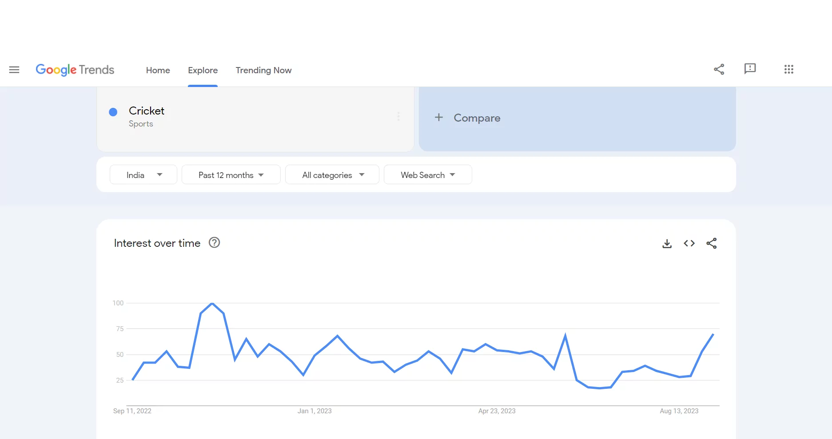Expand the Past 12 months time range selector
832x439 pixels.
[231, 174]
